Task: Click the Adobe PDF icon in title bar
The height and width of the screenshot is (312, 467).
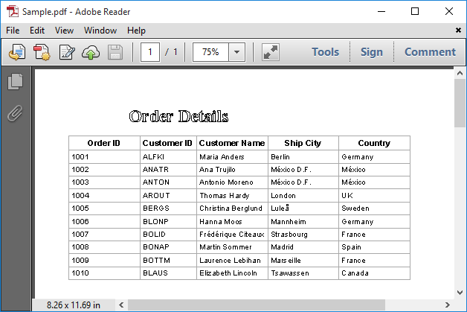Action: click(x=12, y=12)
